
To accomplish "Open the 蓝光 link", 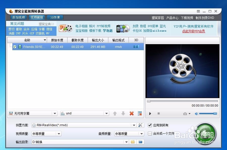I will pyautogui.click(x=163, y=26).
